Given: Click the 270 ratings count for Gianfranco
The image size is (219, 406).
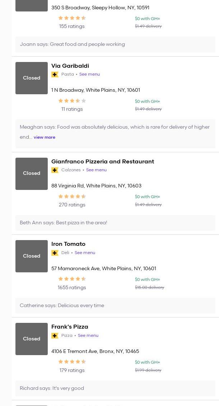Looking at the screenshot, I should point(72,205).
